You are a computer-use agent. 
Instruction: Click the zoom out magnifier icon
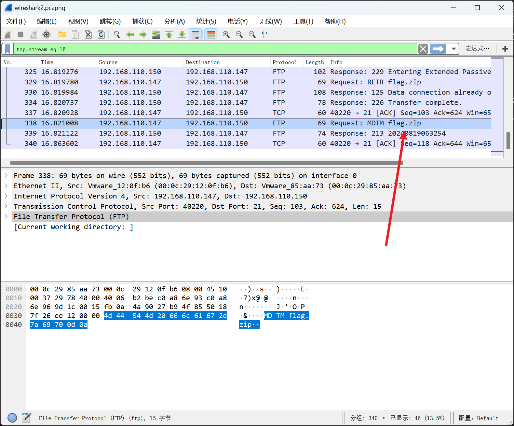pyautogui.click(x=239, y=35)
